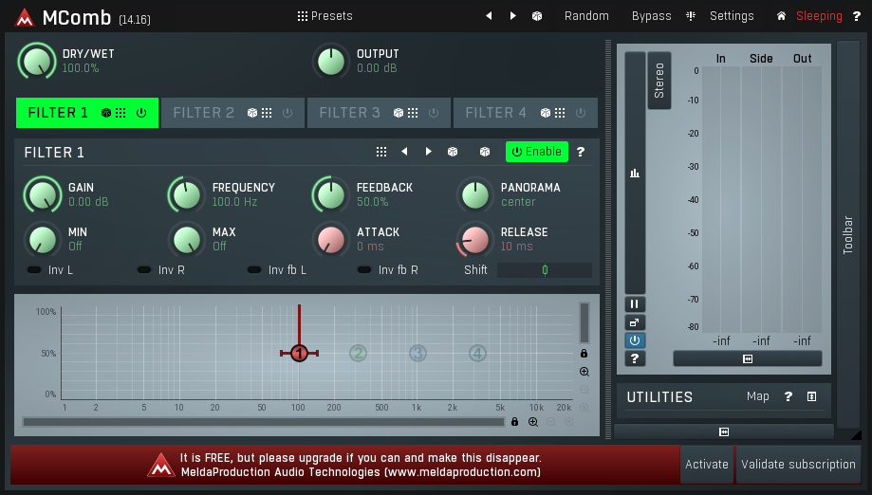The image size is (872, 495).
Task: Switch to the Filter 2 tab
Action: pyautogui.click(x=203, y=113)
